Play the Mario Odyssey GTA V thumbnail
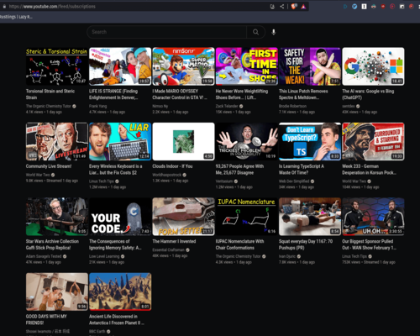Screen dimensions: 420x336 [183, 66]
